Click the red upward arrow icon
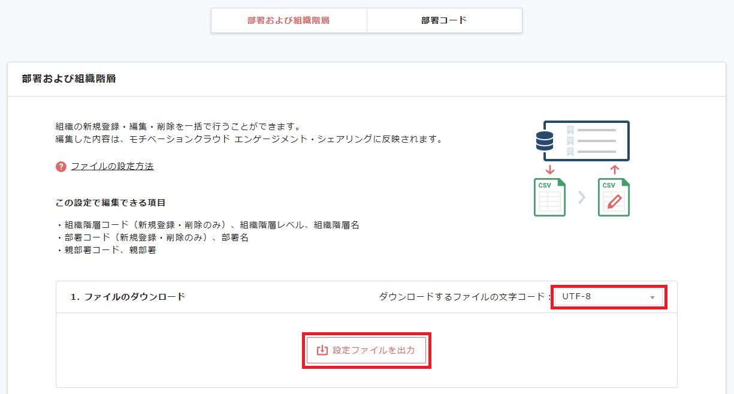The image size is (734, 394). pyautogui.click(x=615, y=169)
